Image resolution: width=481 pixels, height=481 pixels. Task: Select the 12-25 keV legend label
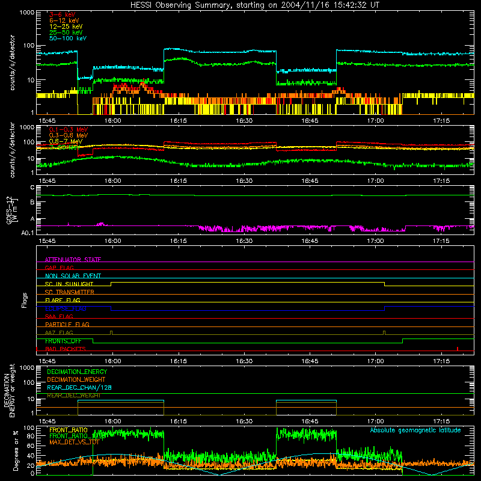click(66, 26)
